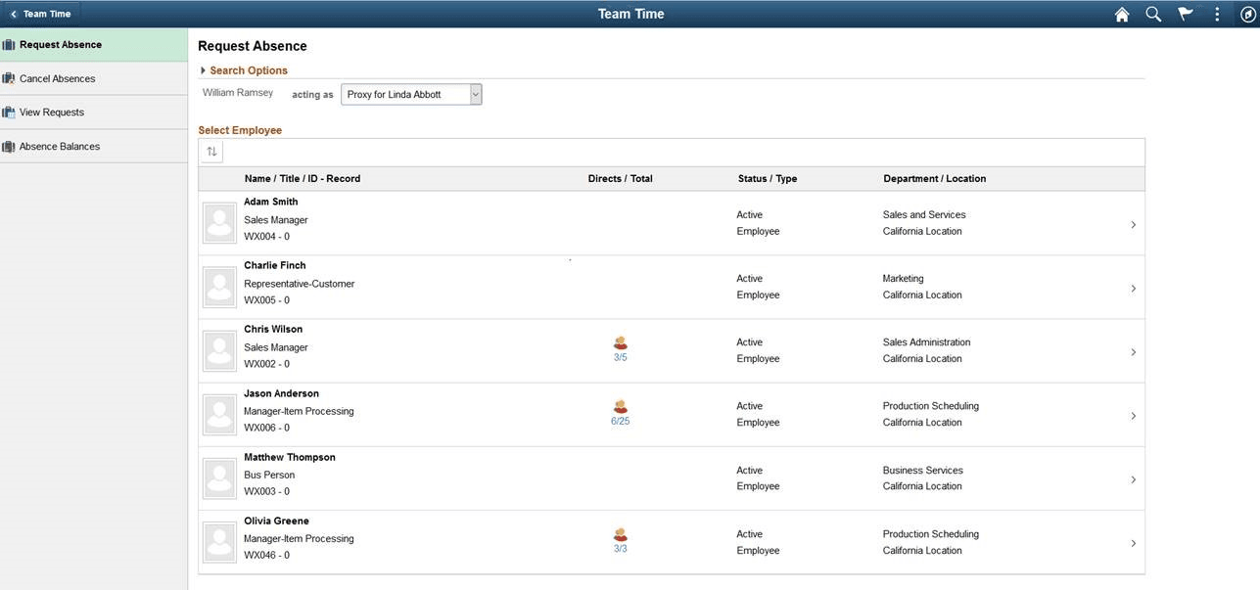
Task: Open Absence Balances from the sidebar
Action: tap(60, 146)
